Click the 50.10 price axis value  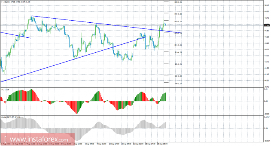pyautogui.click(x=267, y=5)
